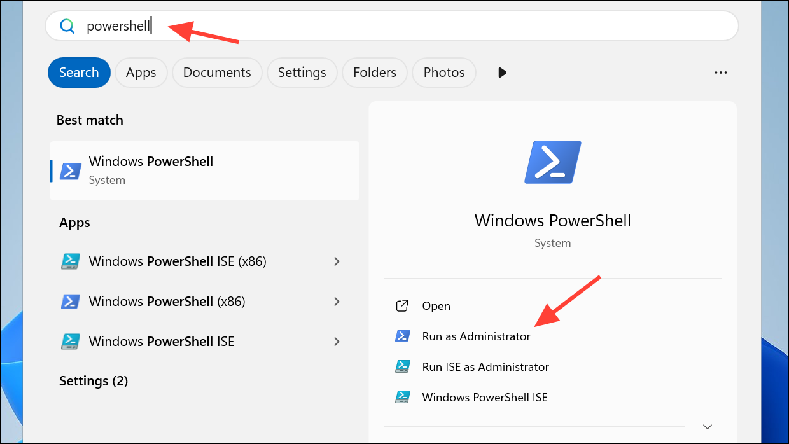
Task: Click the Windows PowerShell ISE (x86) icon
Action: tap(70, 261)
